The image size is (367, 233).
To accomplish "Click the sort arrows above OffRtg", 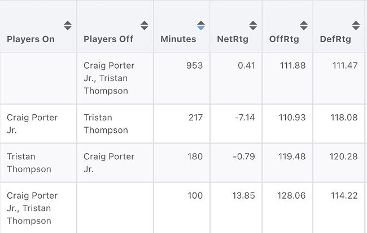I will coord(304,26).
